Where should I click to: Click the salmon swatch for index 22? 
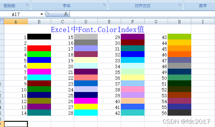86,77
